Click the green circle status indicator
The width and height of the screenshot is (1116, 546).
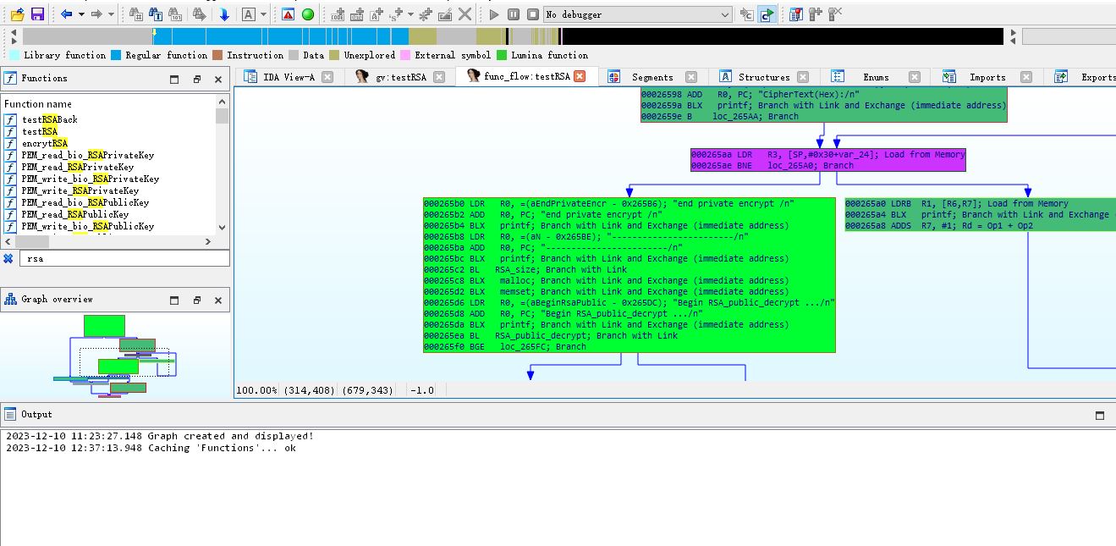point(308,14)
